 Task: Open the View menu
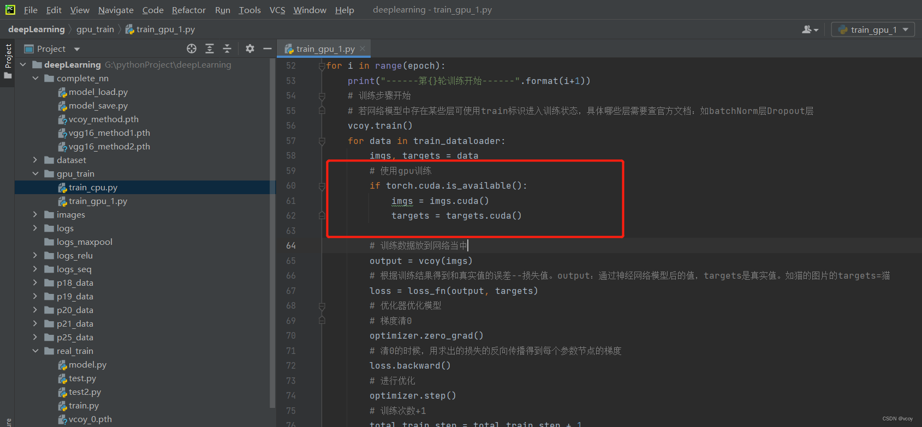click(80, 10)
